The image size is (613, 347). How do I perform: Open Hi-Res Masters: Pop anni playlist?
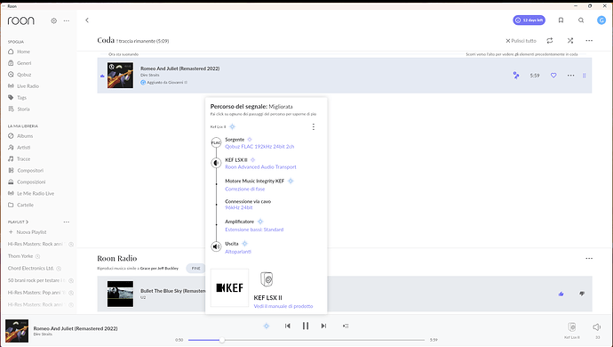[x=36, y=293]
